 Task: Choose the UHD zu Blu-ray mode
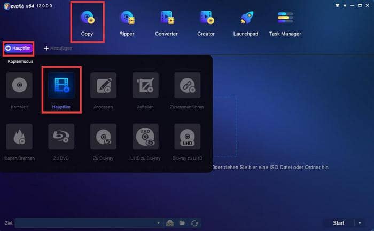[x=145, y=137]
